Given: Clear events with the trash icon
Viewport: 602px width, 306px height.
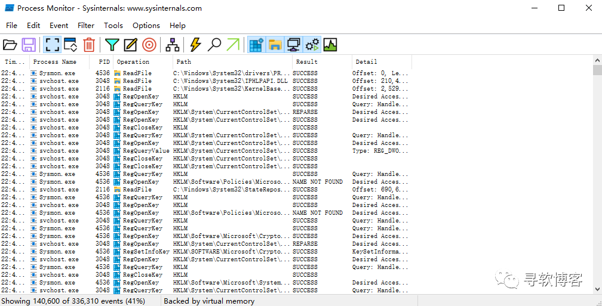Looking at the screenshot, I should [x=89, y=45].
